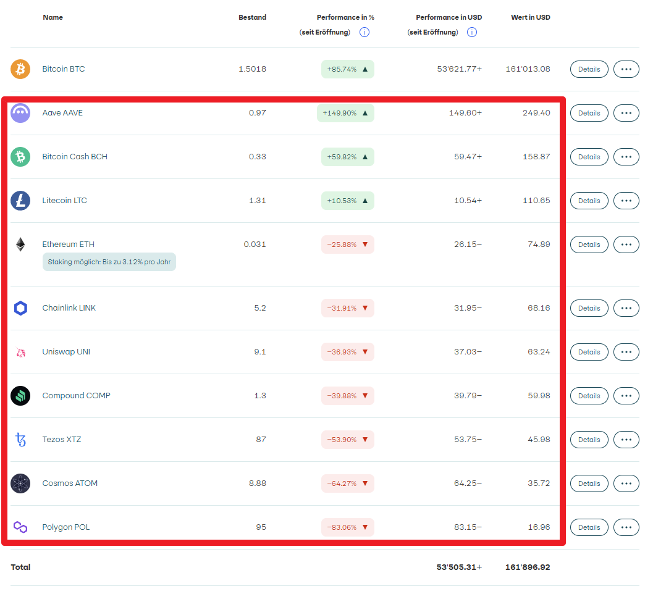Click the −64.27% badge for Cosmos
This screenshot has height=594, width=653.
click(x=348, y=483)
